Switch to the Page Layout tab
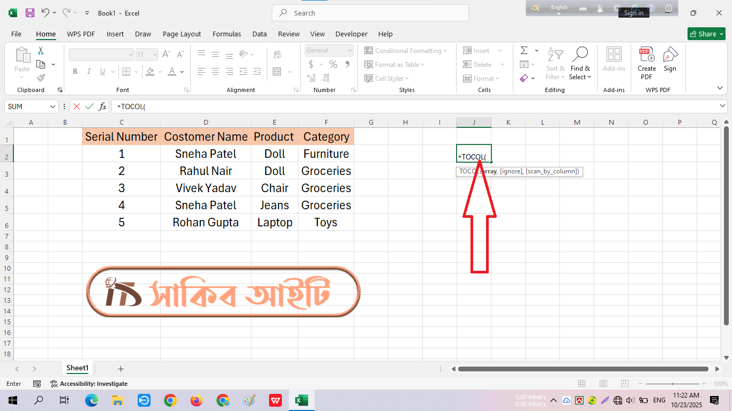This screenshot has height=411, width=732. click(x=182, y=34)
